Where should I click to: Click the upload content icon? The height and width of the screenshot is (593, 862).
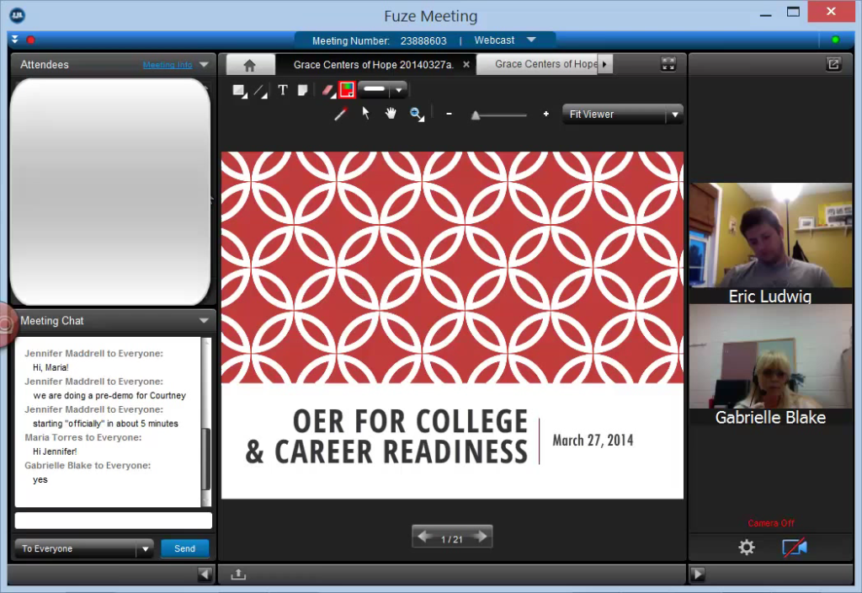[238, 574]
